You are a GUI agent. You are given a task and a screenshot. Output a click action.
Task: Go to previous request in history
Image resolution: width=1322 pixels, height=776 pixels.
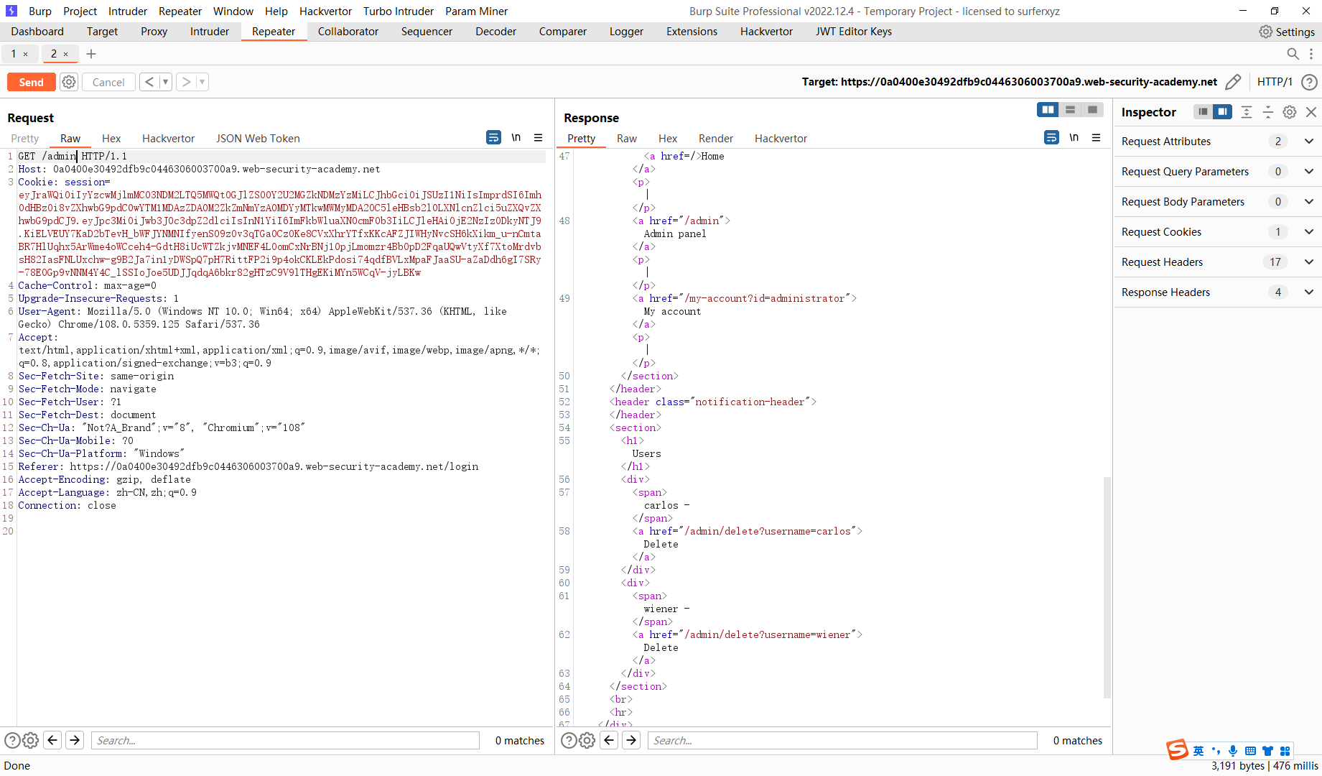149,82
